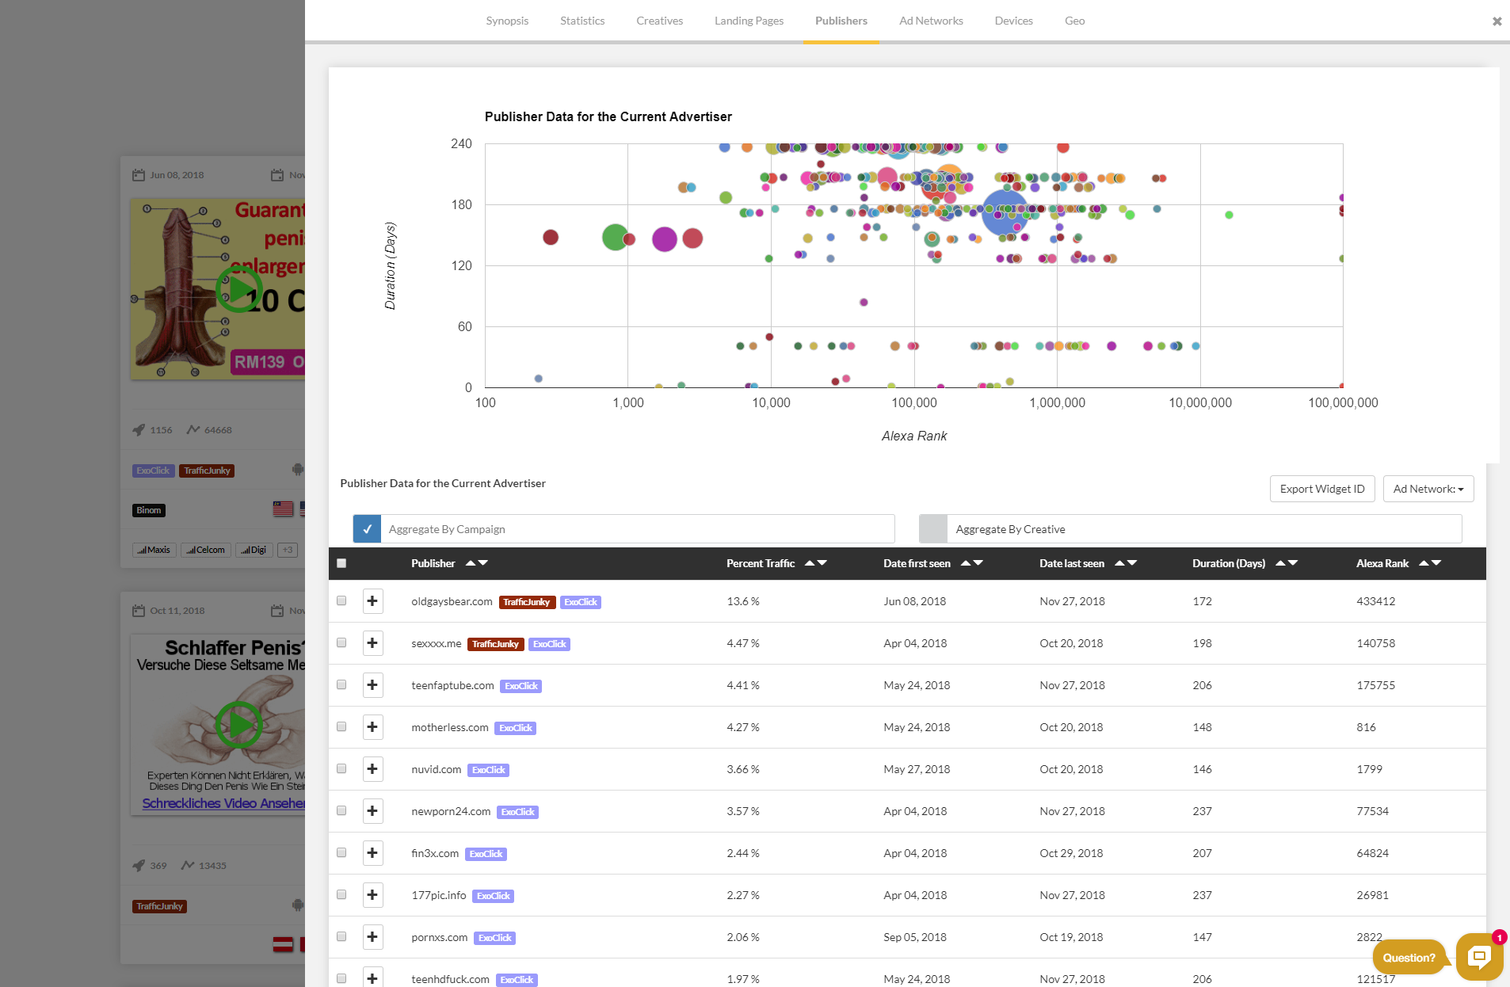Open the Question chat widget icon

(1478, 956)
